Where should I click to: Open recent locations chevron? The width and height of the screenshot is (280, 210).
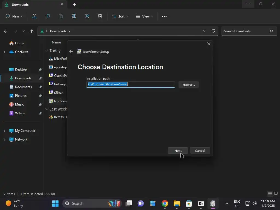coord(24,31)
